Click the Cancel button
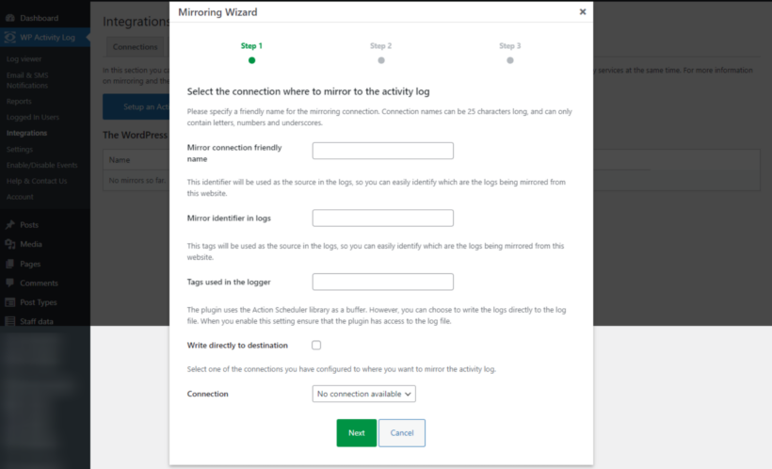 (x=402, y=433)
